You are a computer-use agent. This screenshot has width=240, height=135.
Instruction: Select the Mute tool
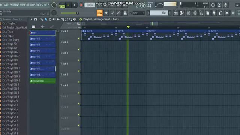click(x=54, y=19)
